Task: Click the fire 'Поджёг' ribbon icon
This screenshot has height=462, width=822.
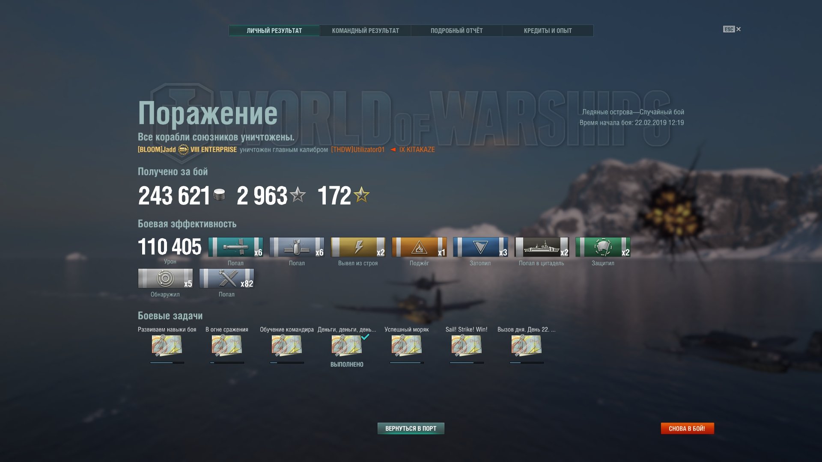Action: tap(419, 247)
